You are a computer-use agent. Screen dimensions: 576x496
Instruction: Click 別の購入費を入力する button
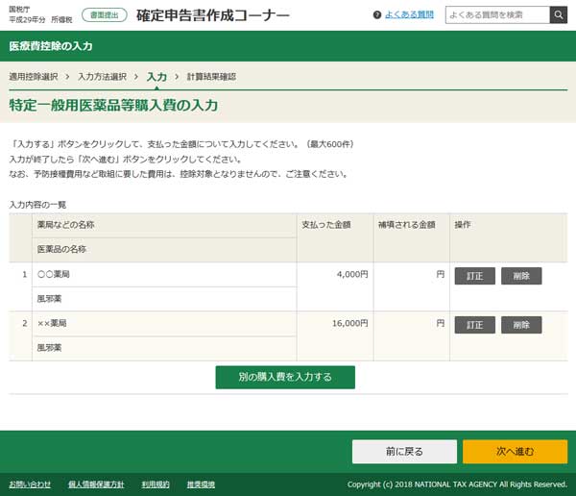coord(285,377)
